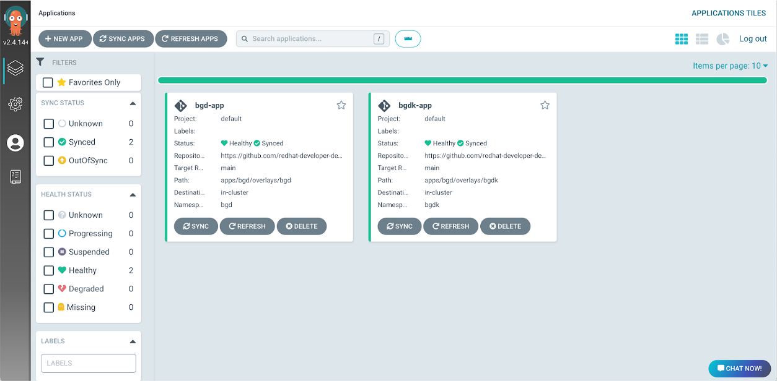
Task: Sync the bgd-app application
Action: [196, 226]
